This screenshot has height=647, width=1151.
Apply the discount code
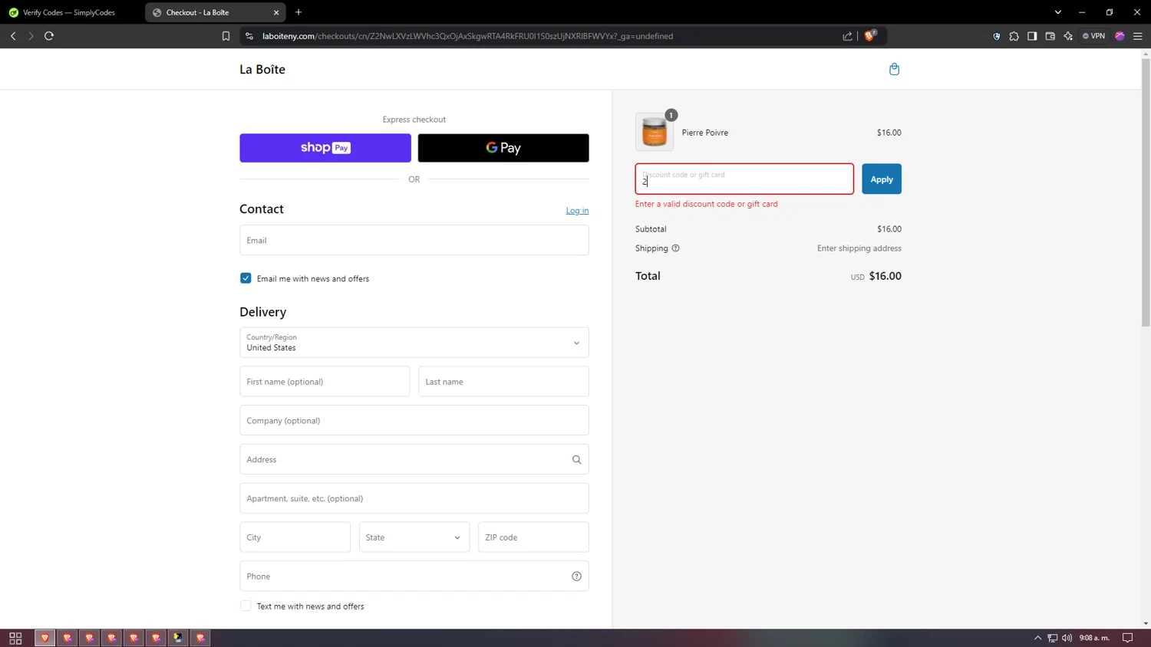(882, 179)
